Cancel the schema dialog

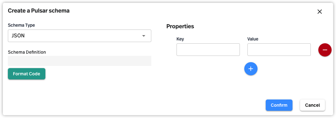(312, 105)
